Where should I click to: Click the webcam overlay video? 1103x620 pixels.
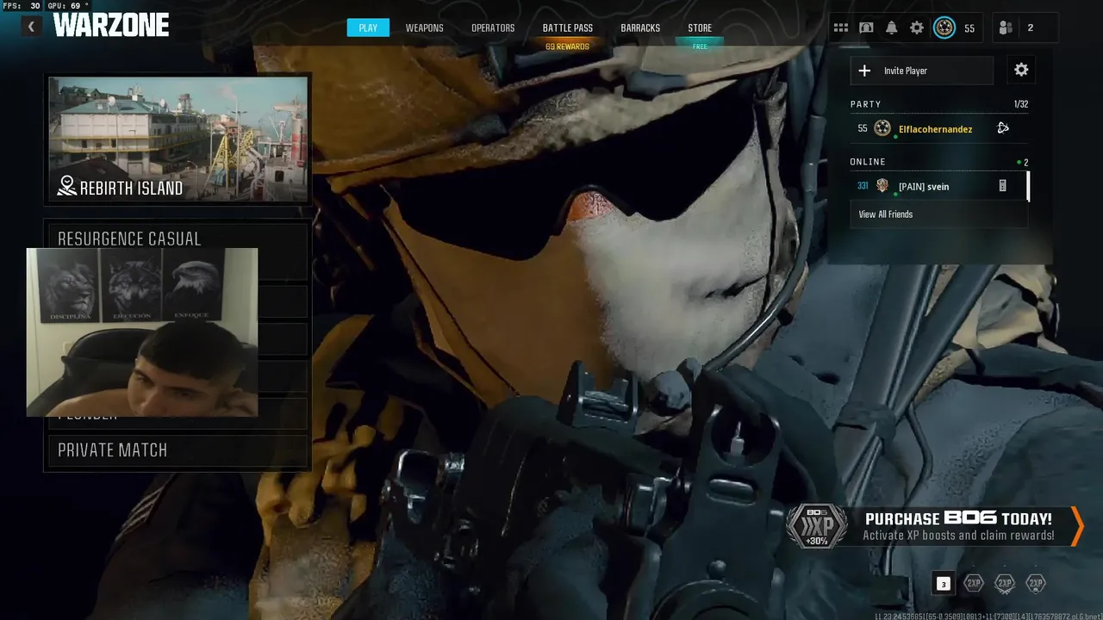142,332
